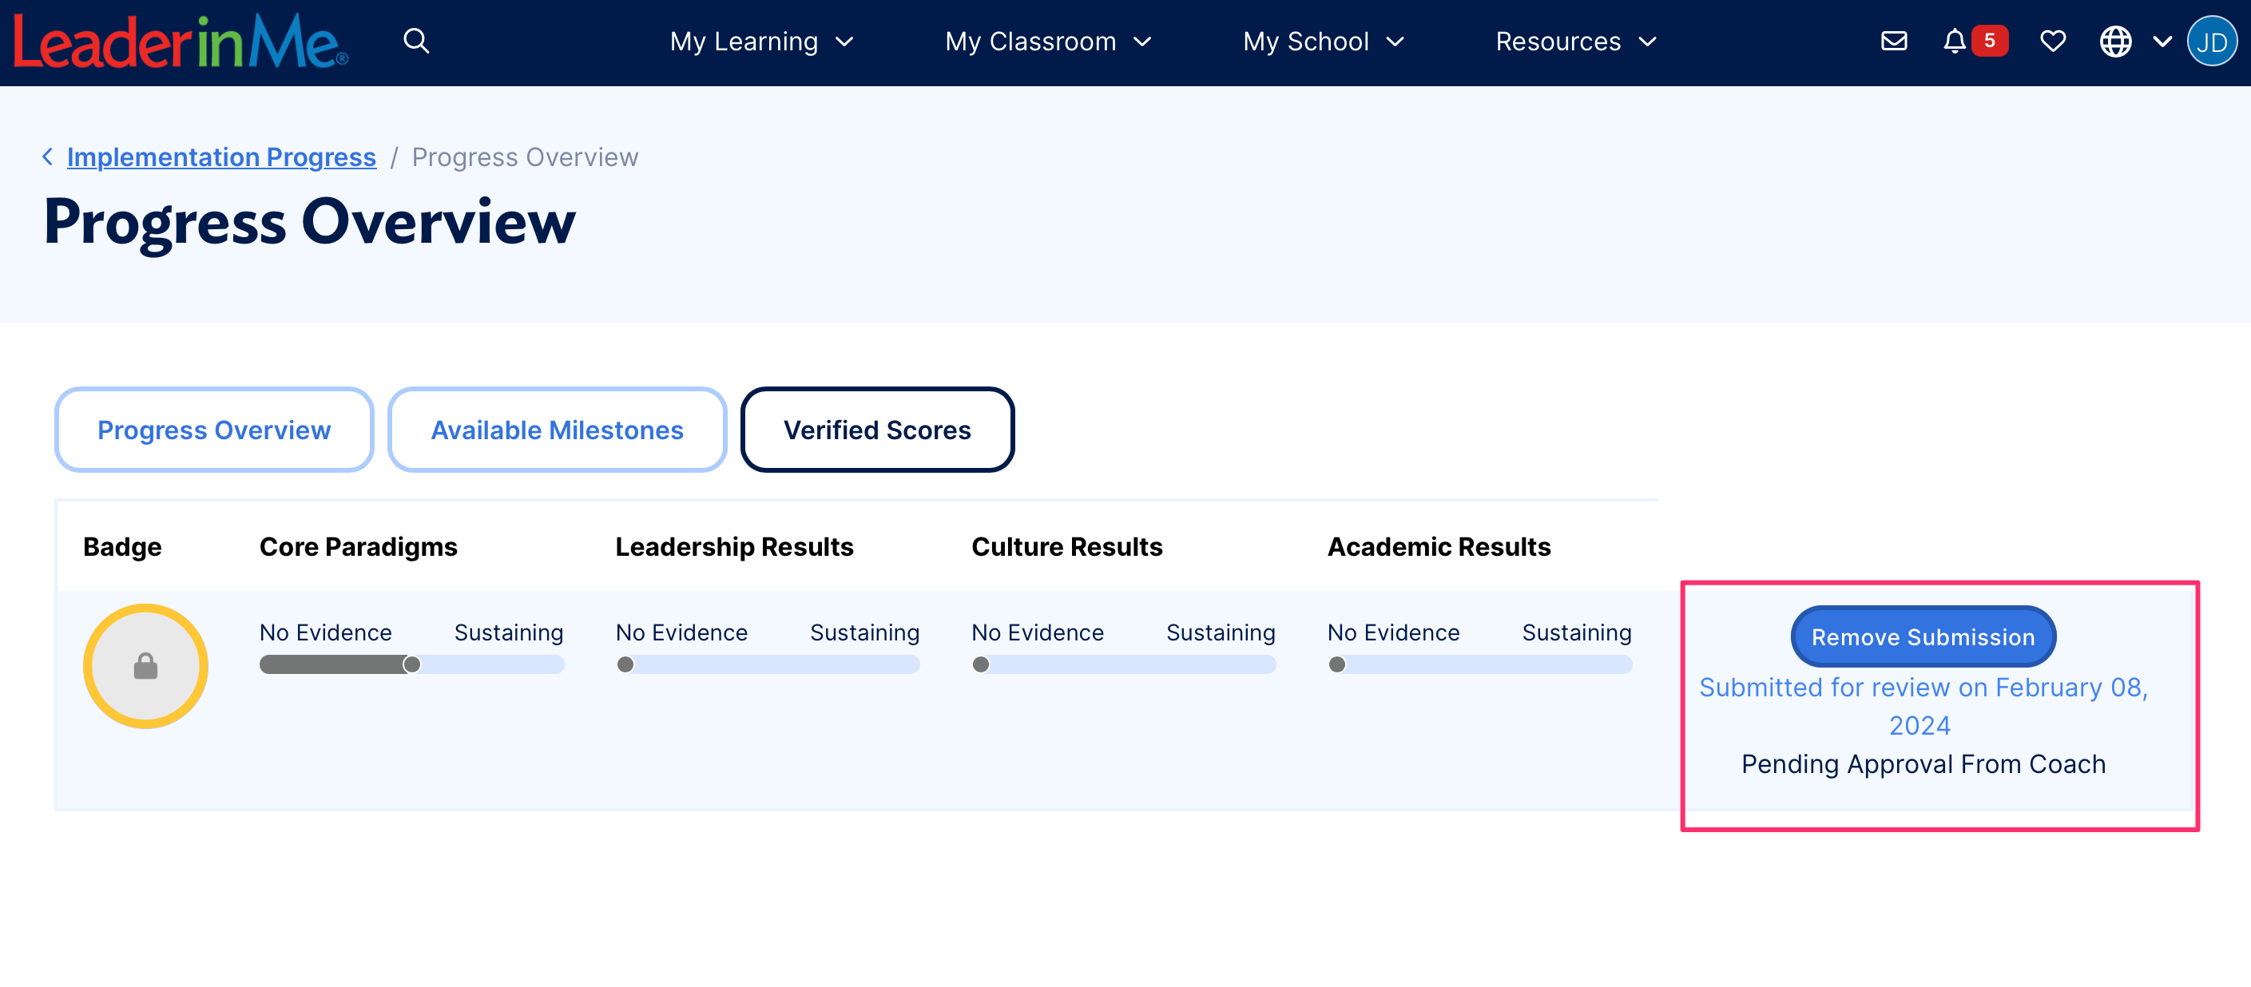Viewport: 2251px width, 987px height.
Task: Expand the My Classroom menu
Action: (x=1048, y=41)
